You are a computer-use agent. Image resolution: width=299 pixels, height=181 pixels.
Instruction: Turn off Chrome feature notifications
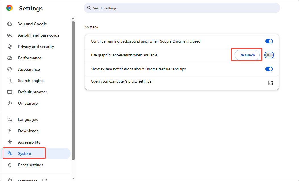(x=269, y=69)
